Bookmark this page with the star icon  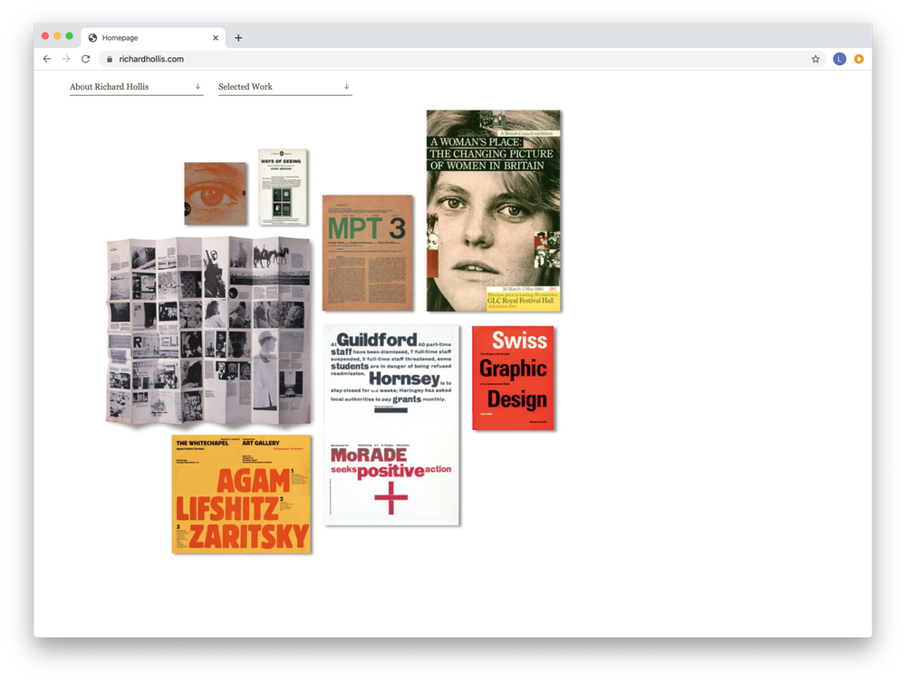[815, 59]
